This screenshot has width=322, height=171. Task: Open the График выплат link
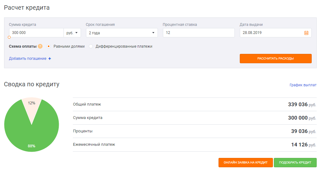click(303, 85)
